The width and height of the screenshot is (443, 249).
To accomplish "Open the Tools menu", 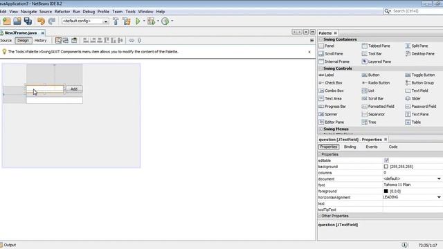I will pos(130,12).
